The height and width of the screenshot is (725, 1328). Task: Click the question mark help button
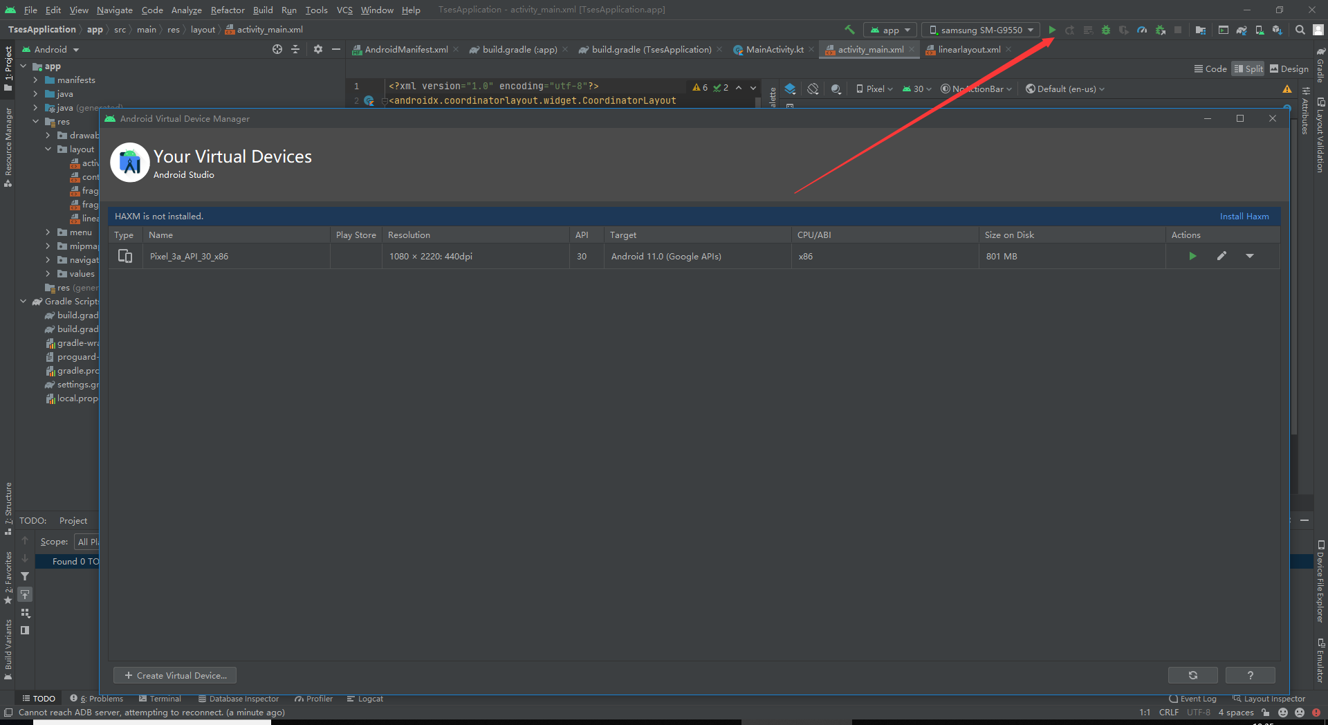(1250, 675)
